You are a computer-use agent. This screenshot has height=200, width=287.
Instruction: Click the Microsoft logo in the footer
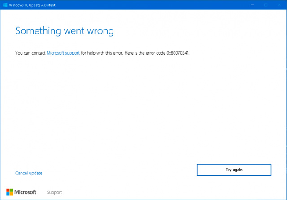click(21, 192)
